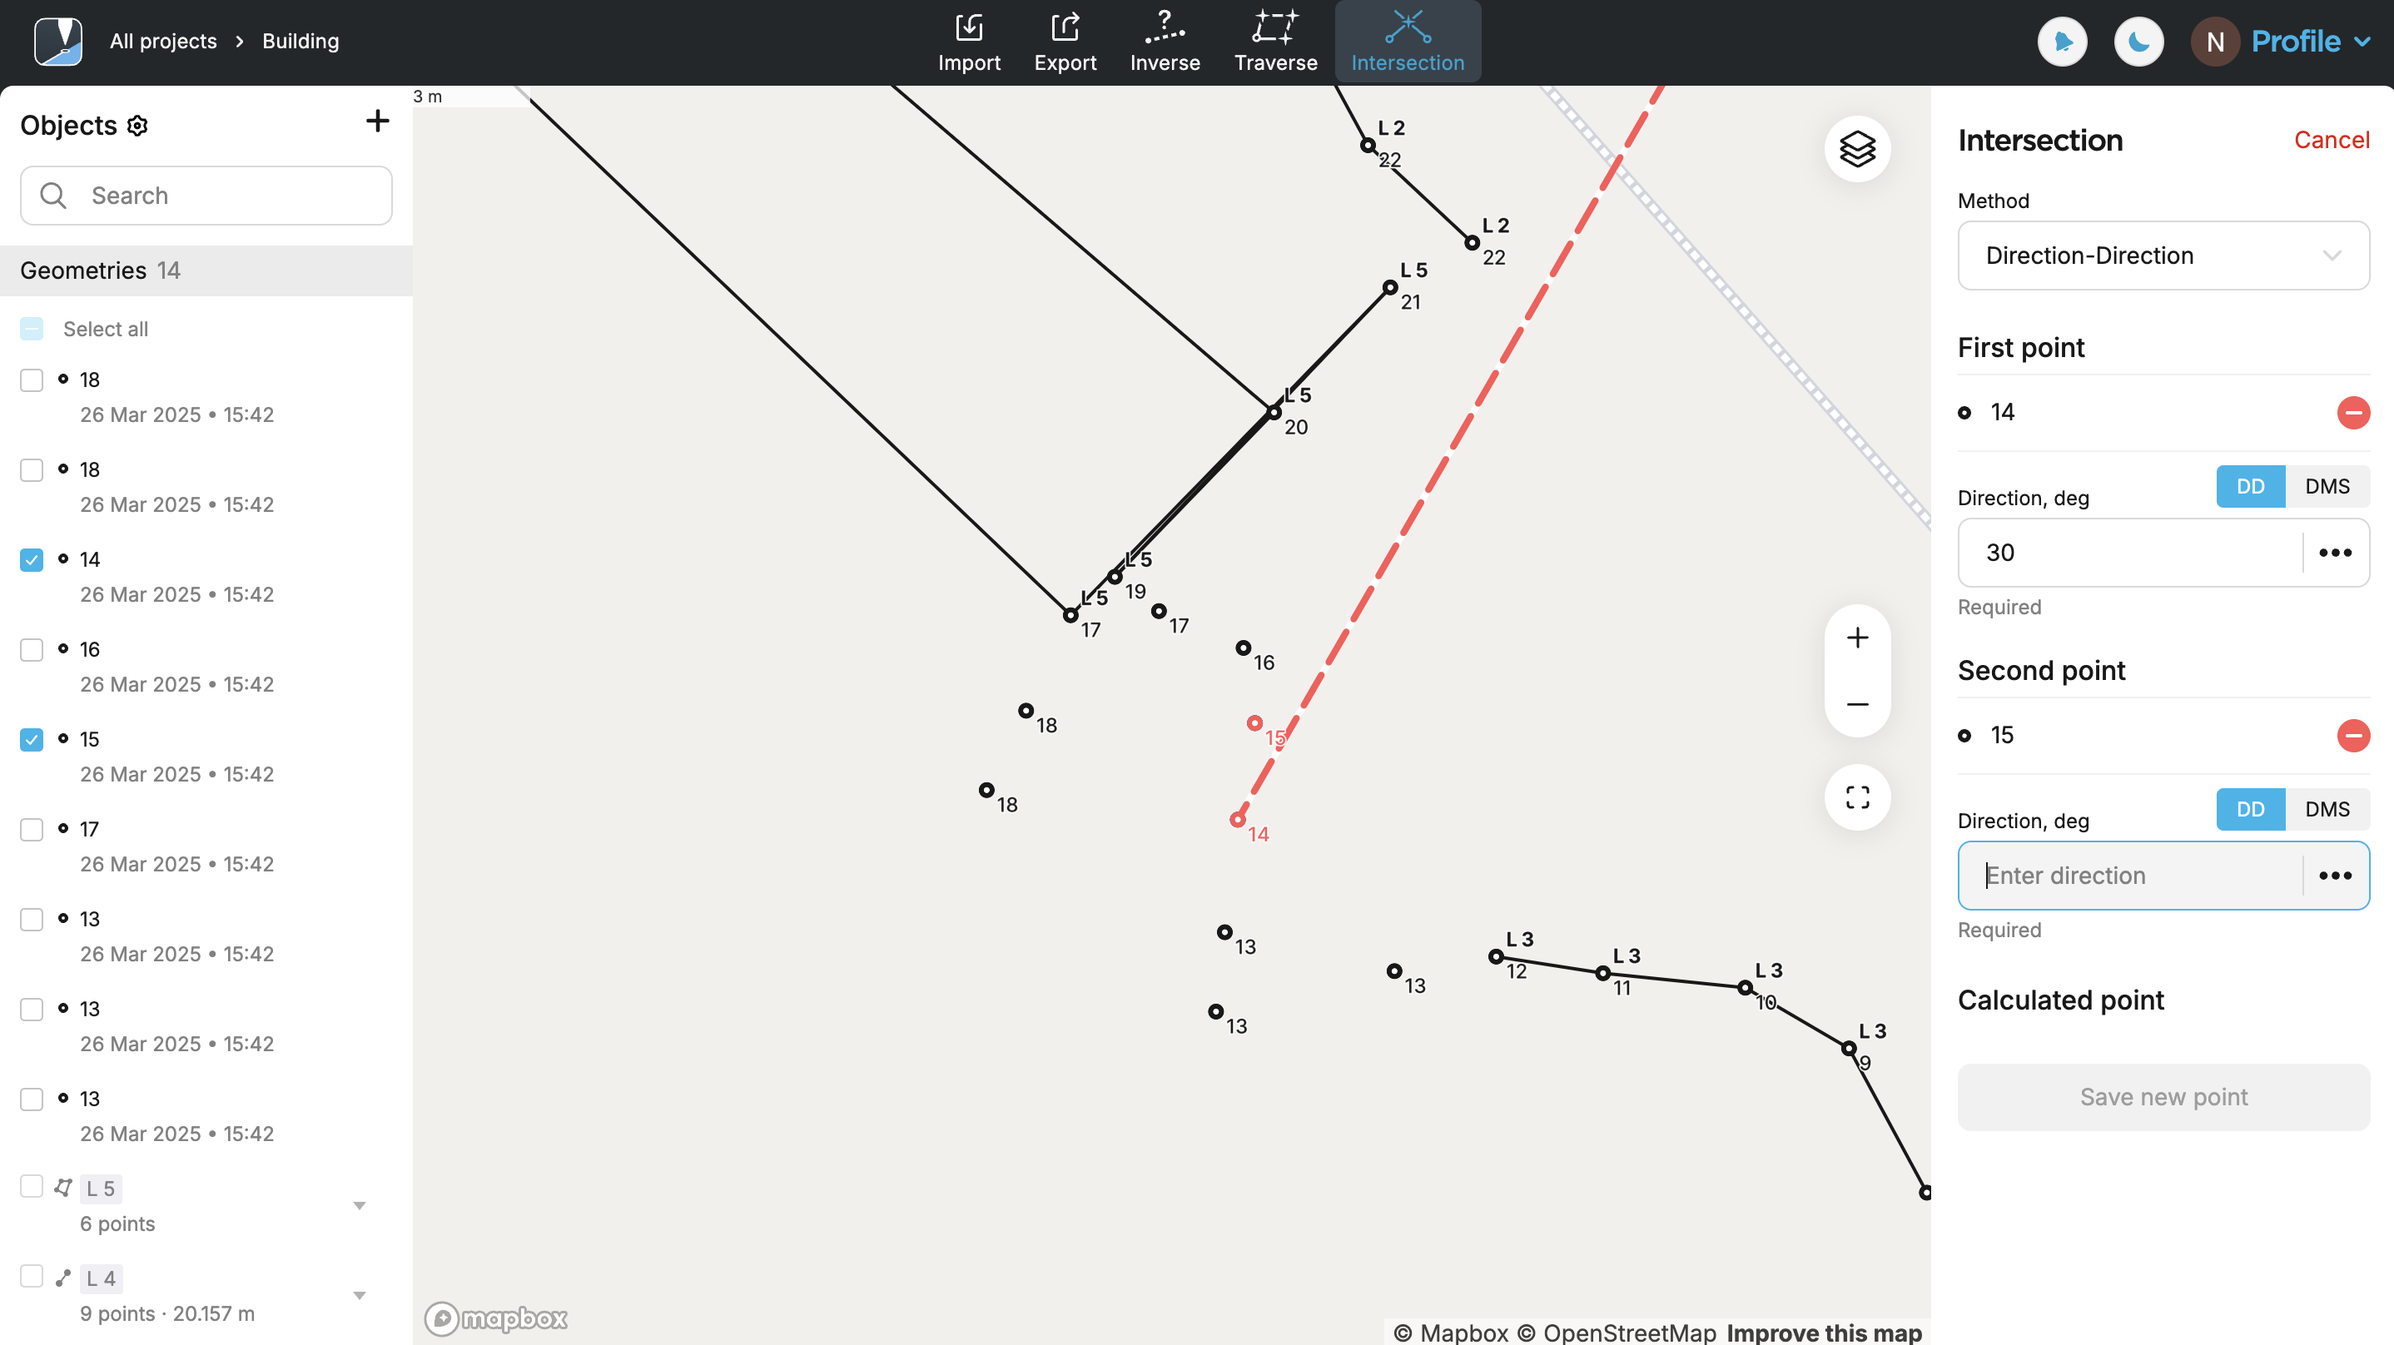Zoom out on the map
The height and width of the screenshot is (1345, 2394).
coord(1857,705)
